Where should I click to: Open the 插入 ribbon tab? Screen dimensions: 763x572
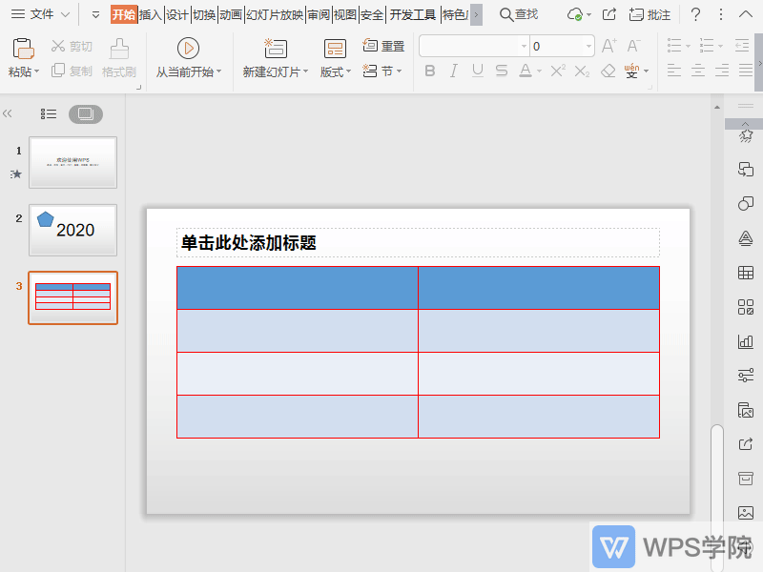150,14
